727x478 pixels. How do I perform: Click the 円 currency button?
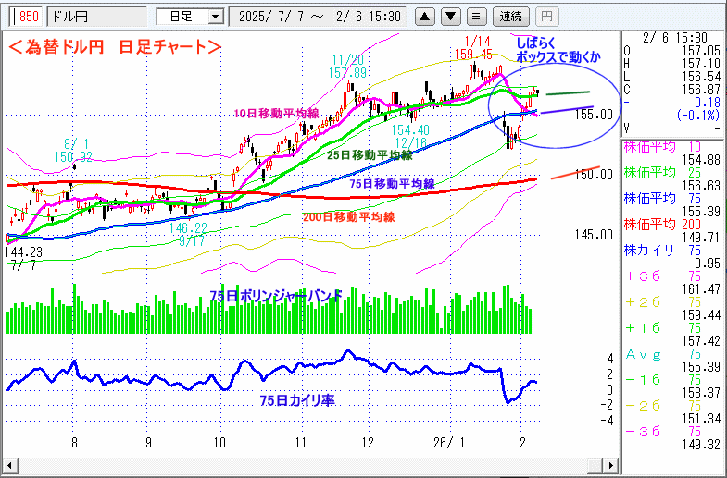pyautogui.click(x=546, y=17)
